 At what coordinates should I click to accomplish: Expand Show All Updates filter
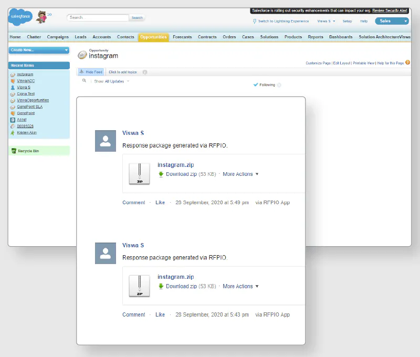pyautogui.click(x=112, y=81)
